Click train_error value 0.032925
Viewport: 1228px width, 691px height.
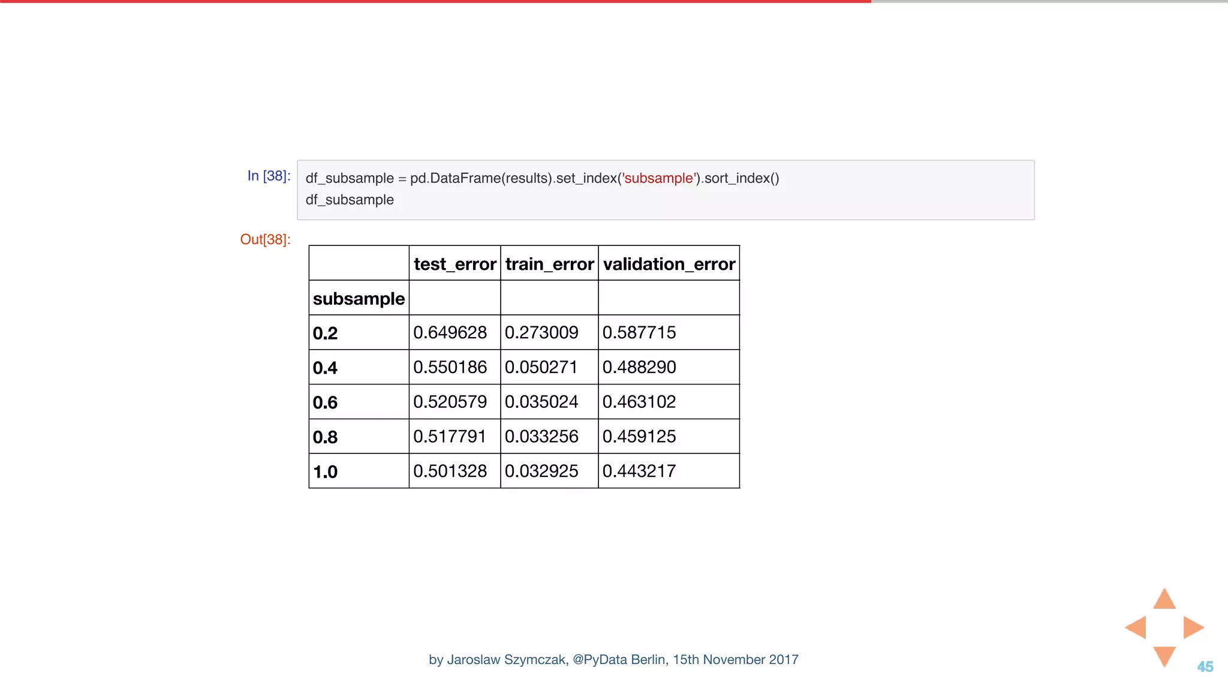pyautogui.click(x=541, y=471)
